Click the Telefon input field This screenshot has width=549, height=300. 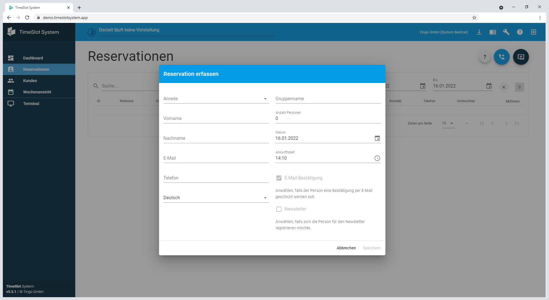pos(216,178)
